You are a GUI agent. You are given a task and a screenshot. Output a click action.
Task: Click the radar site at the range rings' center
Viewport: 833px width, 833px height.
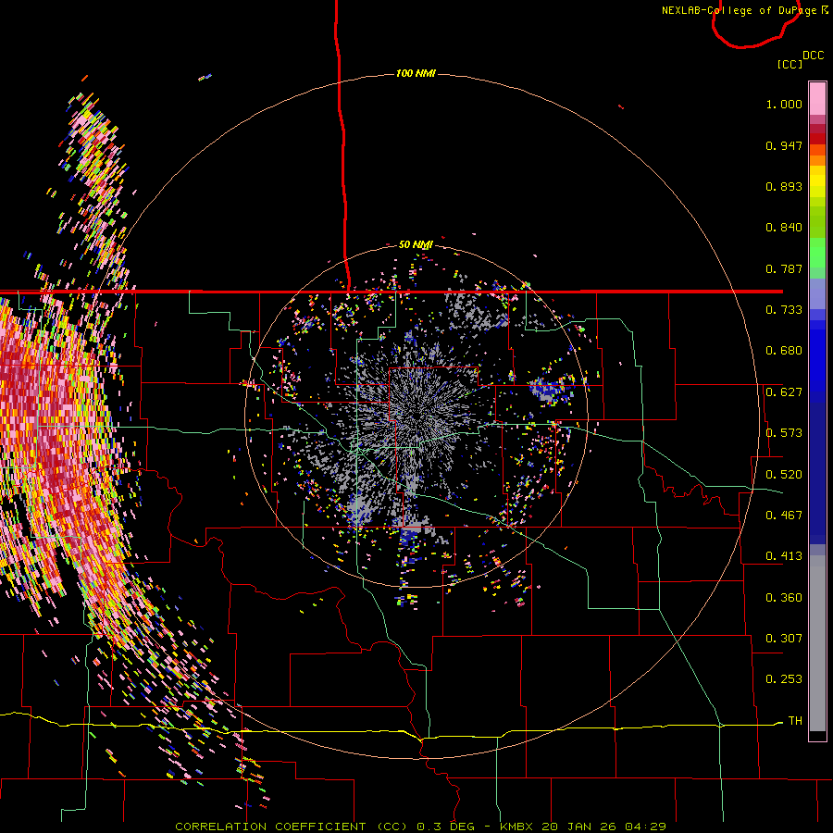[x=416, y=415]
